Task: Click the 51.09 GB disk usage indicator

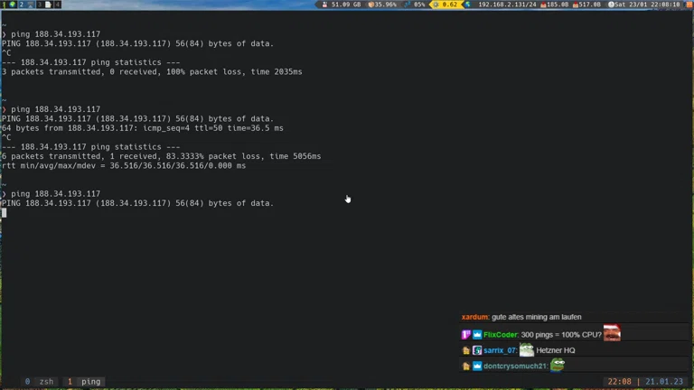Action: click(x=342, y=5)
